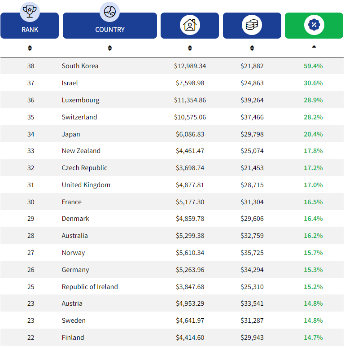Screen dimensions: 345x347
Task: Sort by house price column arrows
Action: 190,48
